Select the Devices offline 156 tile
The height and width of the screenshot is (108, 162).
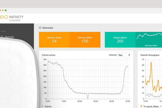(x=85, y=40)
